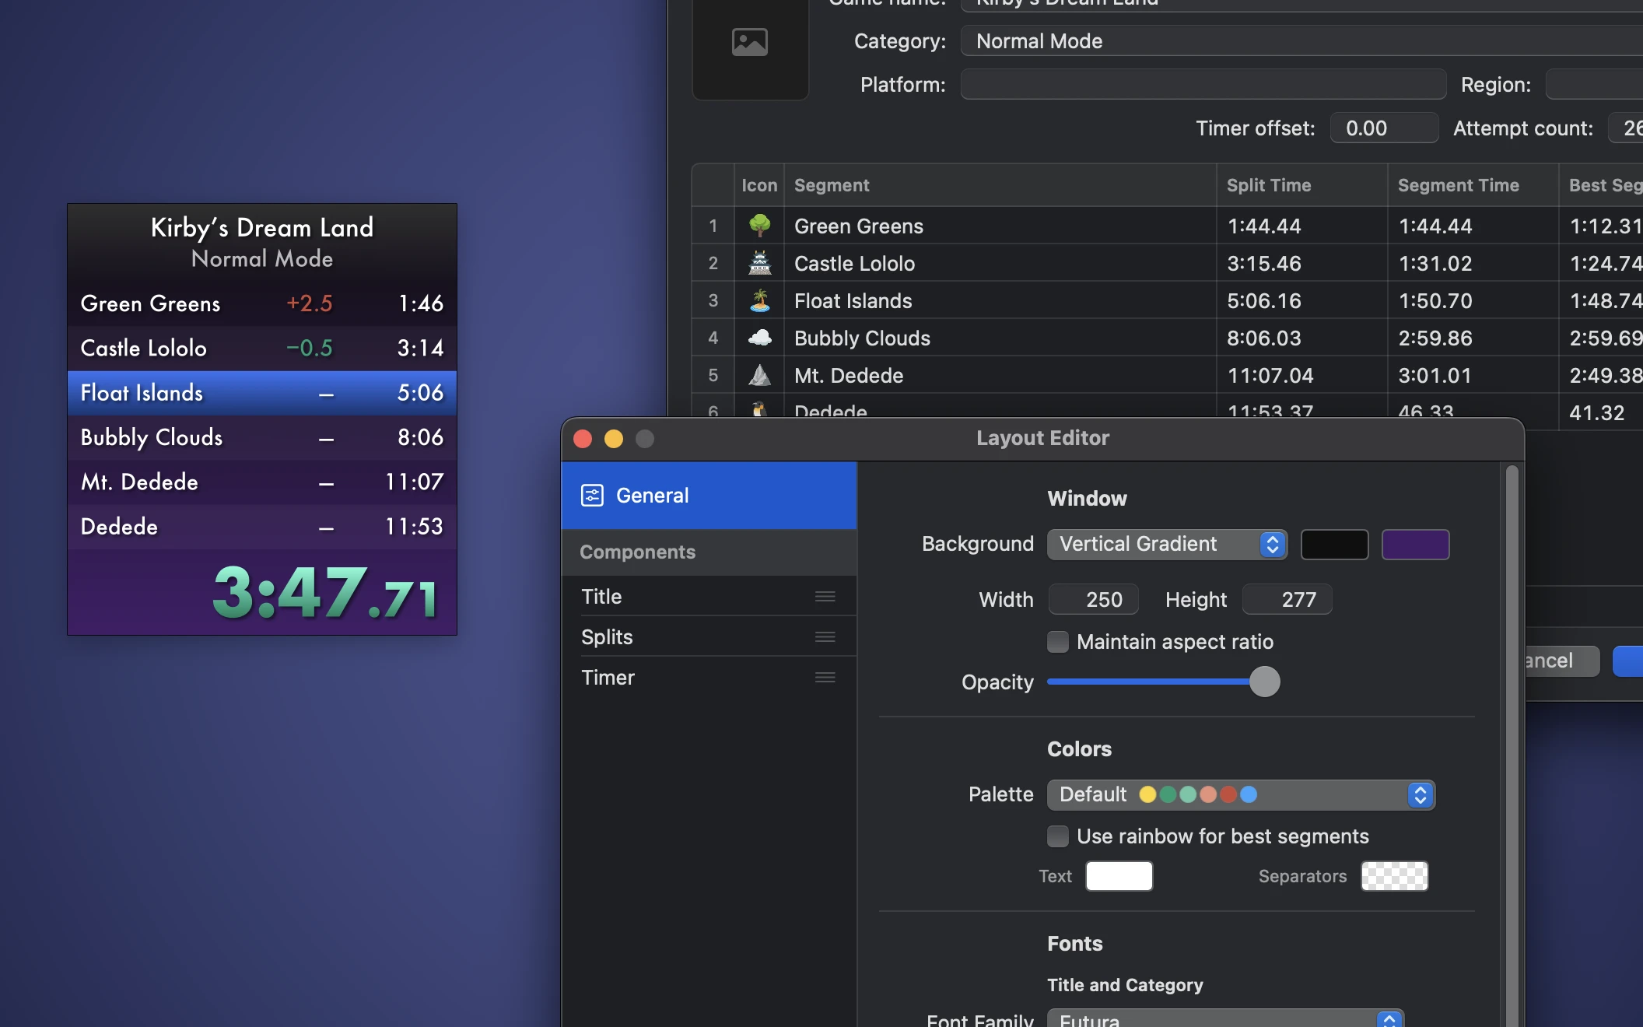The height and width of the screenshot is (1027, 1643).
Task: Enable Use rainbow for best segments
Action: tap(1058, 836)
